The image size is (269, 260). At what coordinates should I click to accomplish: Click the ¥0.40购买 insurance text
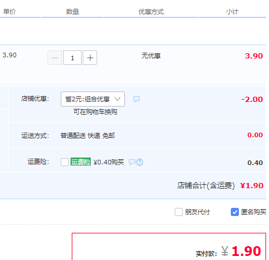(109, 162)
